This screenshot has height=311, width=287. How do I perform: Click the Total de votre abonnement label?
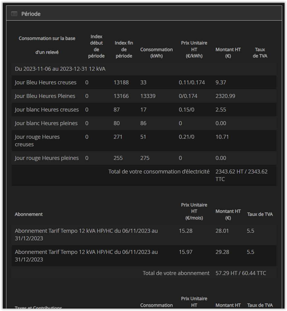[176, 273]
